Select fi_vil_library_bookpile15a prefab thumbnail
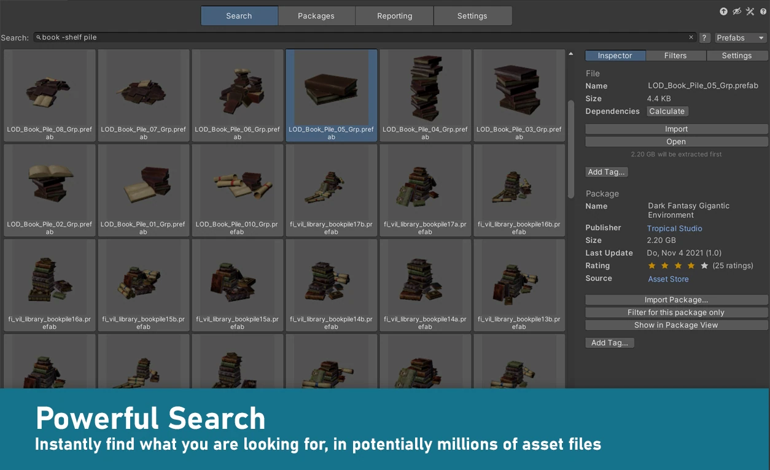 point(238,286)
